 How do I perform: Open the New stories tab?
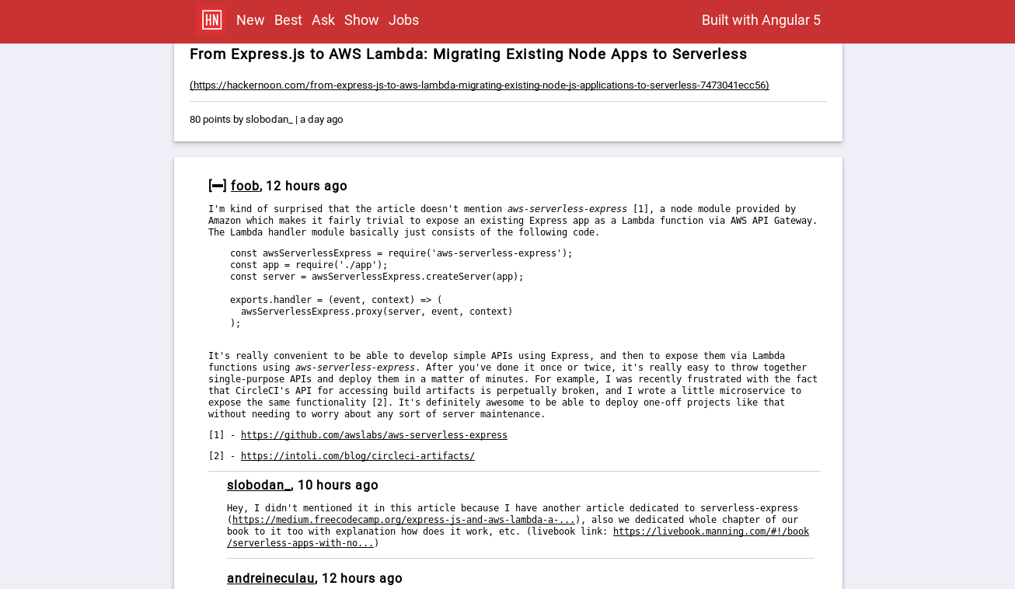(250, 20)
